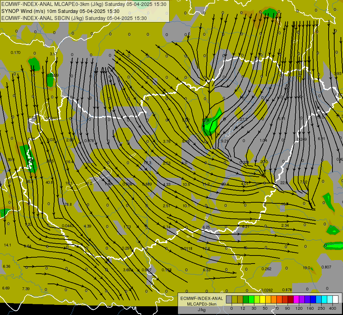
Task: Click the gray swatch in the legend
Action: click(x=229, y=300)
